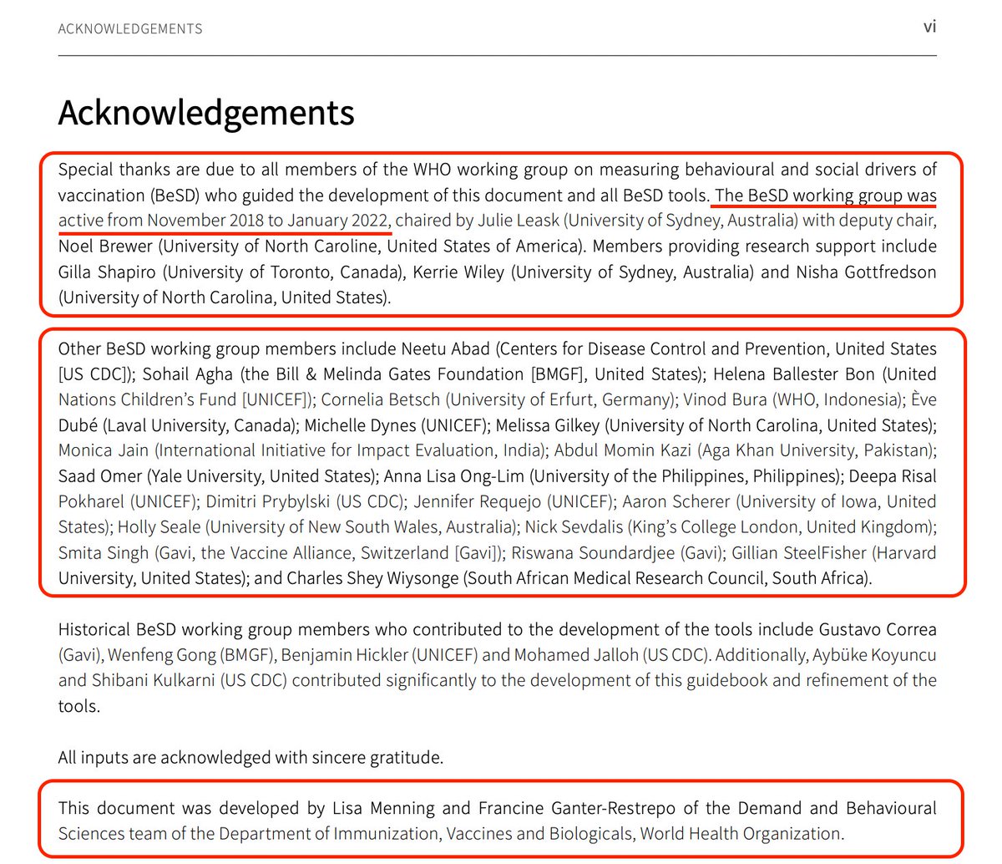Screen dimensions: 1002x864
Task: Click the page number "vi"
Action: tap(929, 28)
